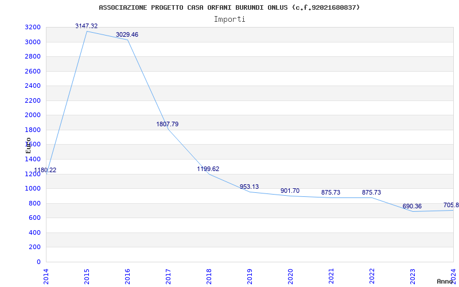Select the 2800 y-axis tick label
Image resolution: width=459 pixels, height=287 pixels.
(33, 57)
